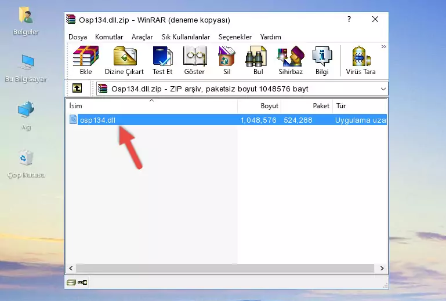Open the Yardım menu
Image resolution: width=446 pixels, height=301 pixels.
coord(270,37)
